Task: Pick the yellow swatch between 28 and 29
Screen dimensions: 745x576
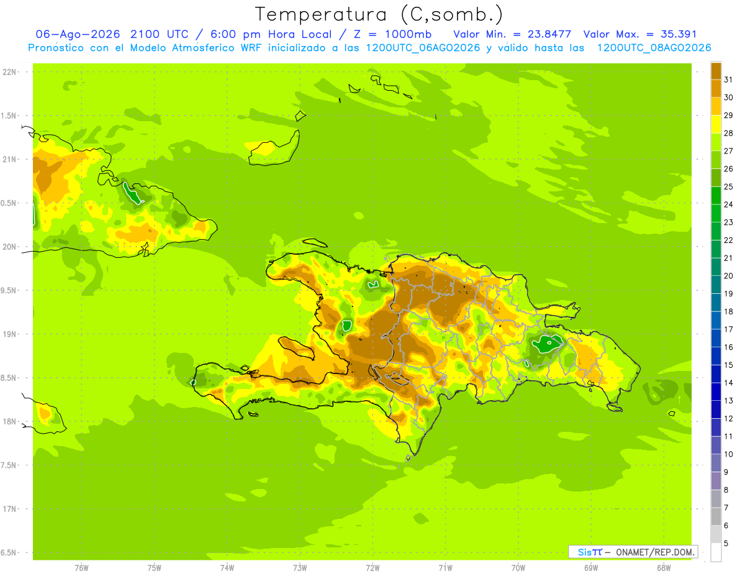Action: point(716,124)
